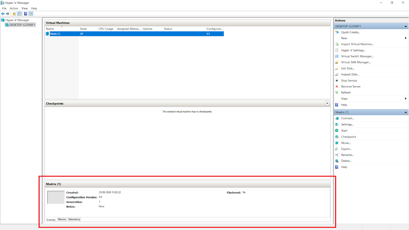Screen dimensions: 409x230
Task: Switch to the Memory tab
Action: point(62,219)
